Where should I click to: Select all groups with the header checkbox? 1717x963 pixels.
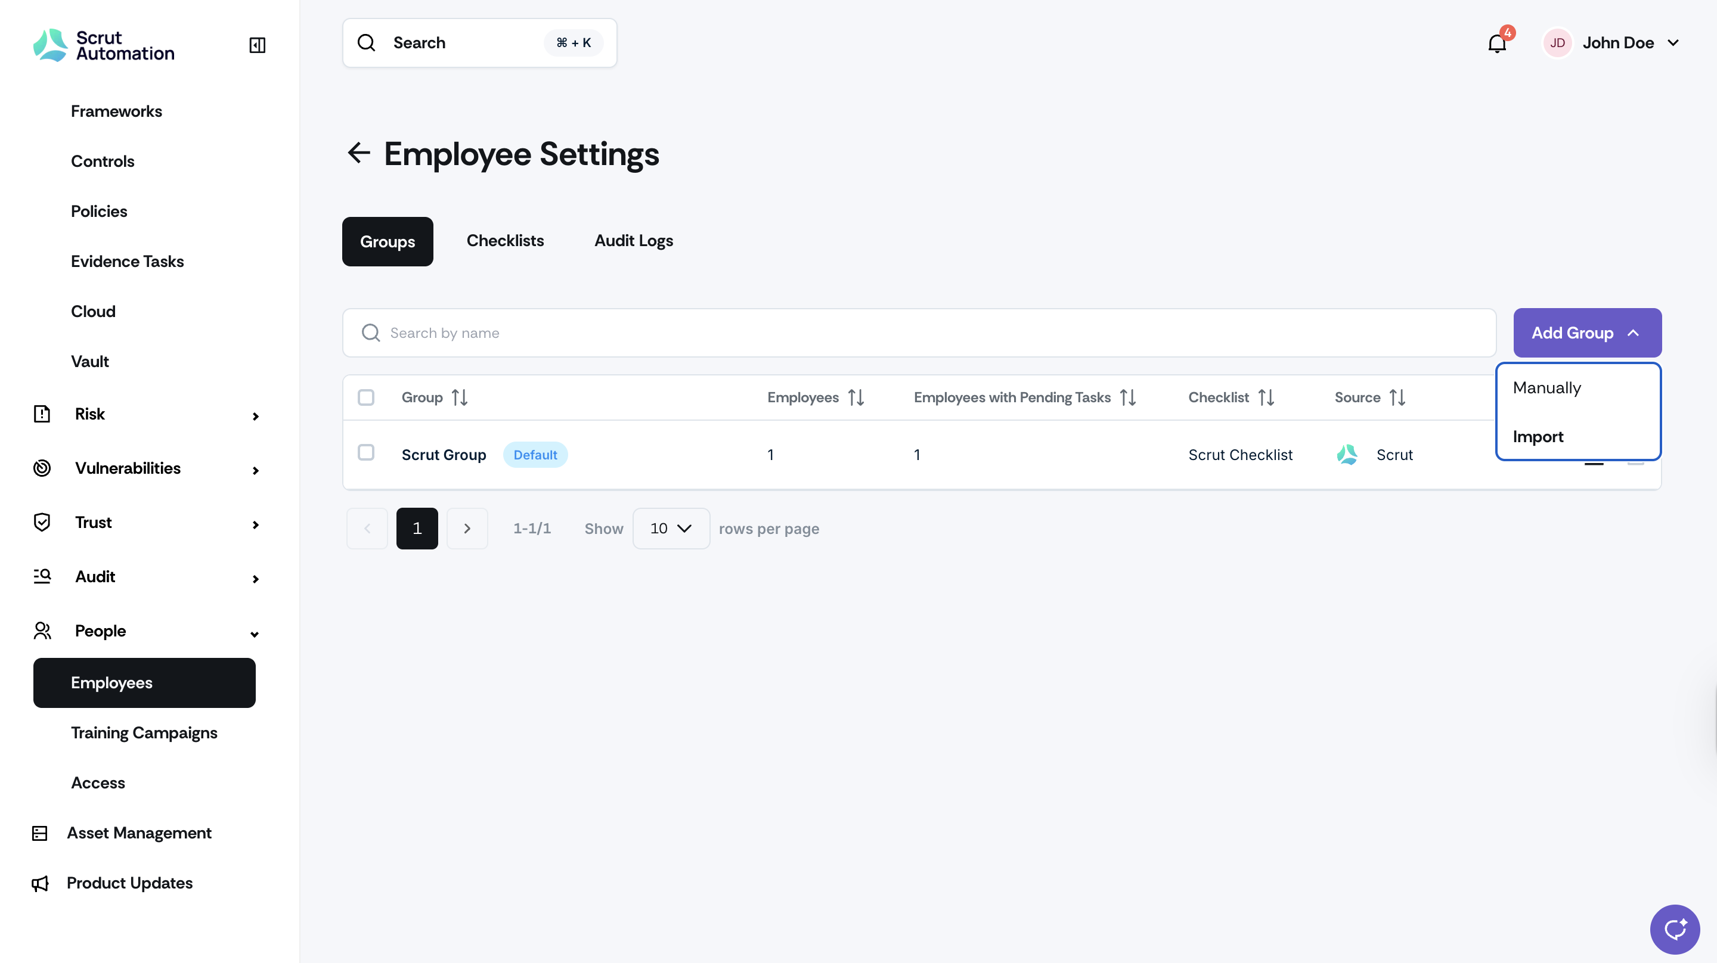tap(366, 398)
